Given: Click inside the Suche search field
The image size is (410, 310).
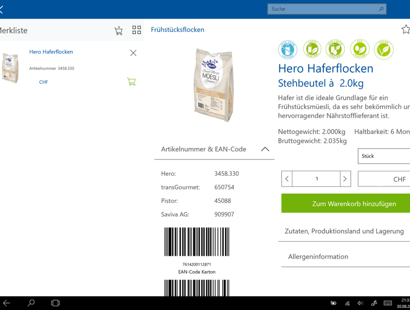Looking at the screenshot, I should click(327, 9).
